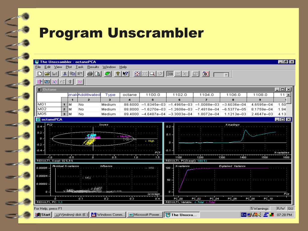Viewport: 308px width, 231px height.
Task: Click the greyed undo zoom icon
Action: point(160,74)
